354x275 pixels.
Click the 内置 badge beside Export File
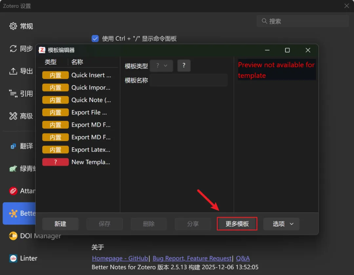pos(55,112)
